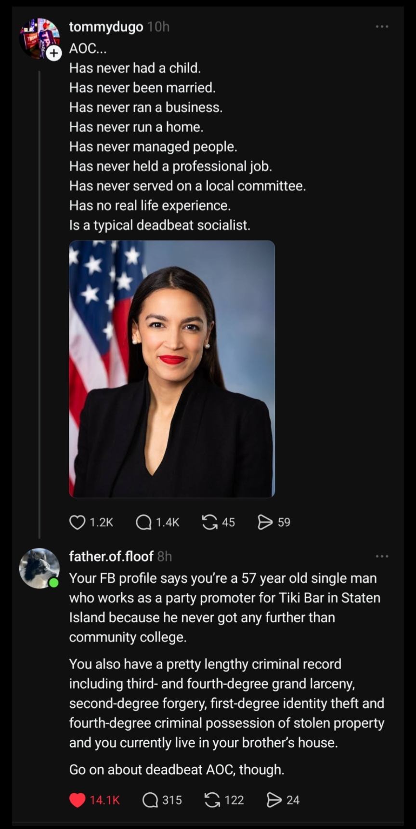This screenshot has height=829, width=416.
Task: Enlarge the portrait photo in the post
Action: 172,369
